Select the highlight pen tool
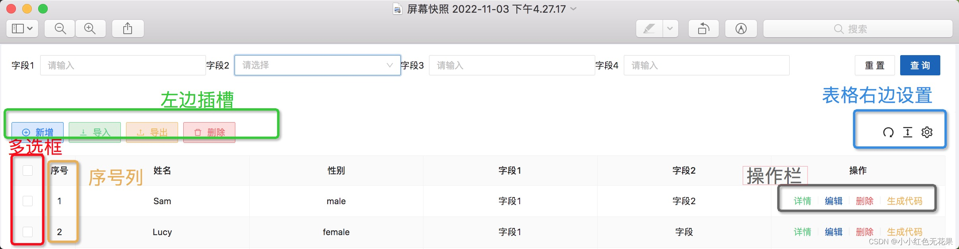 [650, 28]
